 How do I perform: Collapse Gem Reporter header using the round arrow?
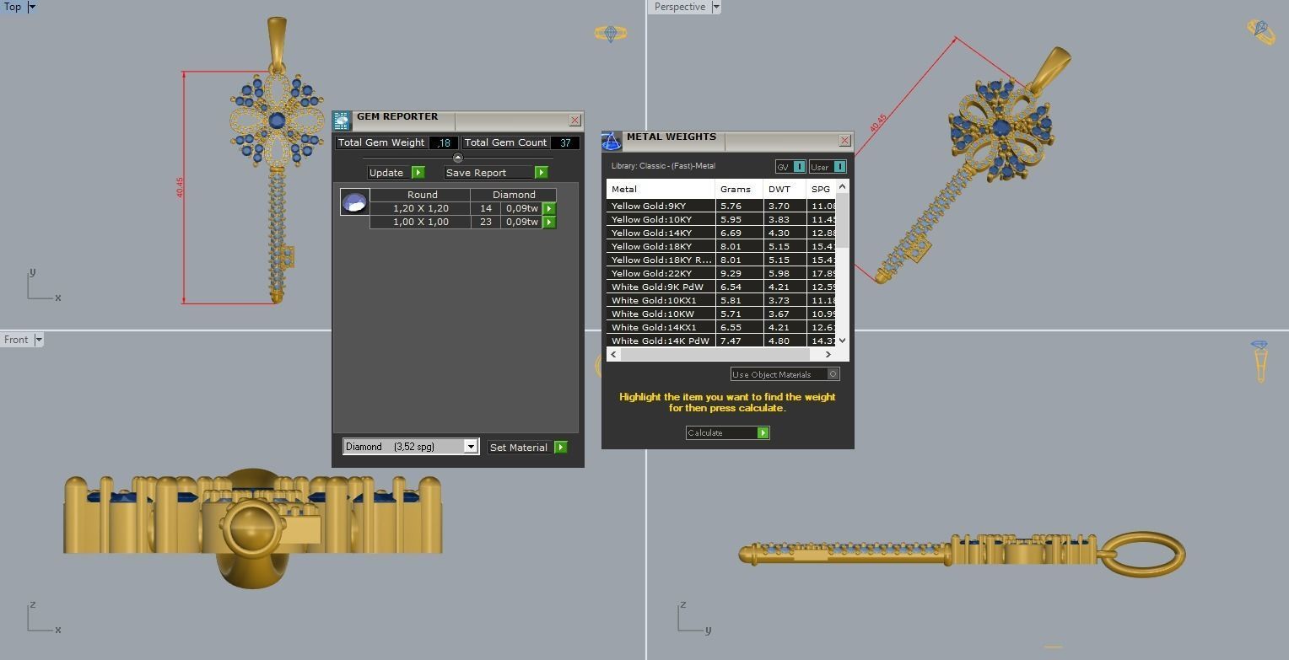pyautogui.click(x=458, y=158)
